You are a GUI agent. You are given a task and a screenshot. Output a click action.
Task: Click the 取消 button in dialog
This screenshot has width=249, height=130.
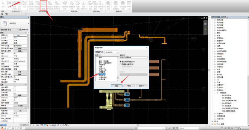point(129,86)
